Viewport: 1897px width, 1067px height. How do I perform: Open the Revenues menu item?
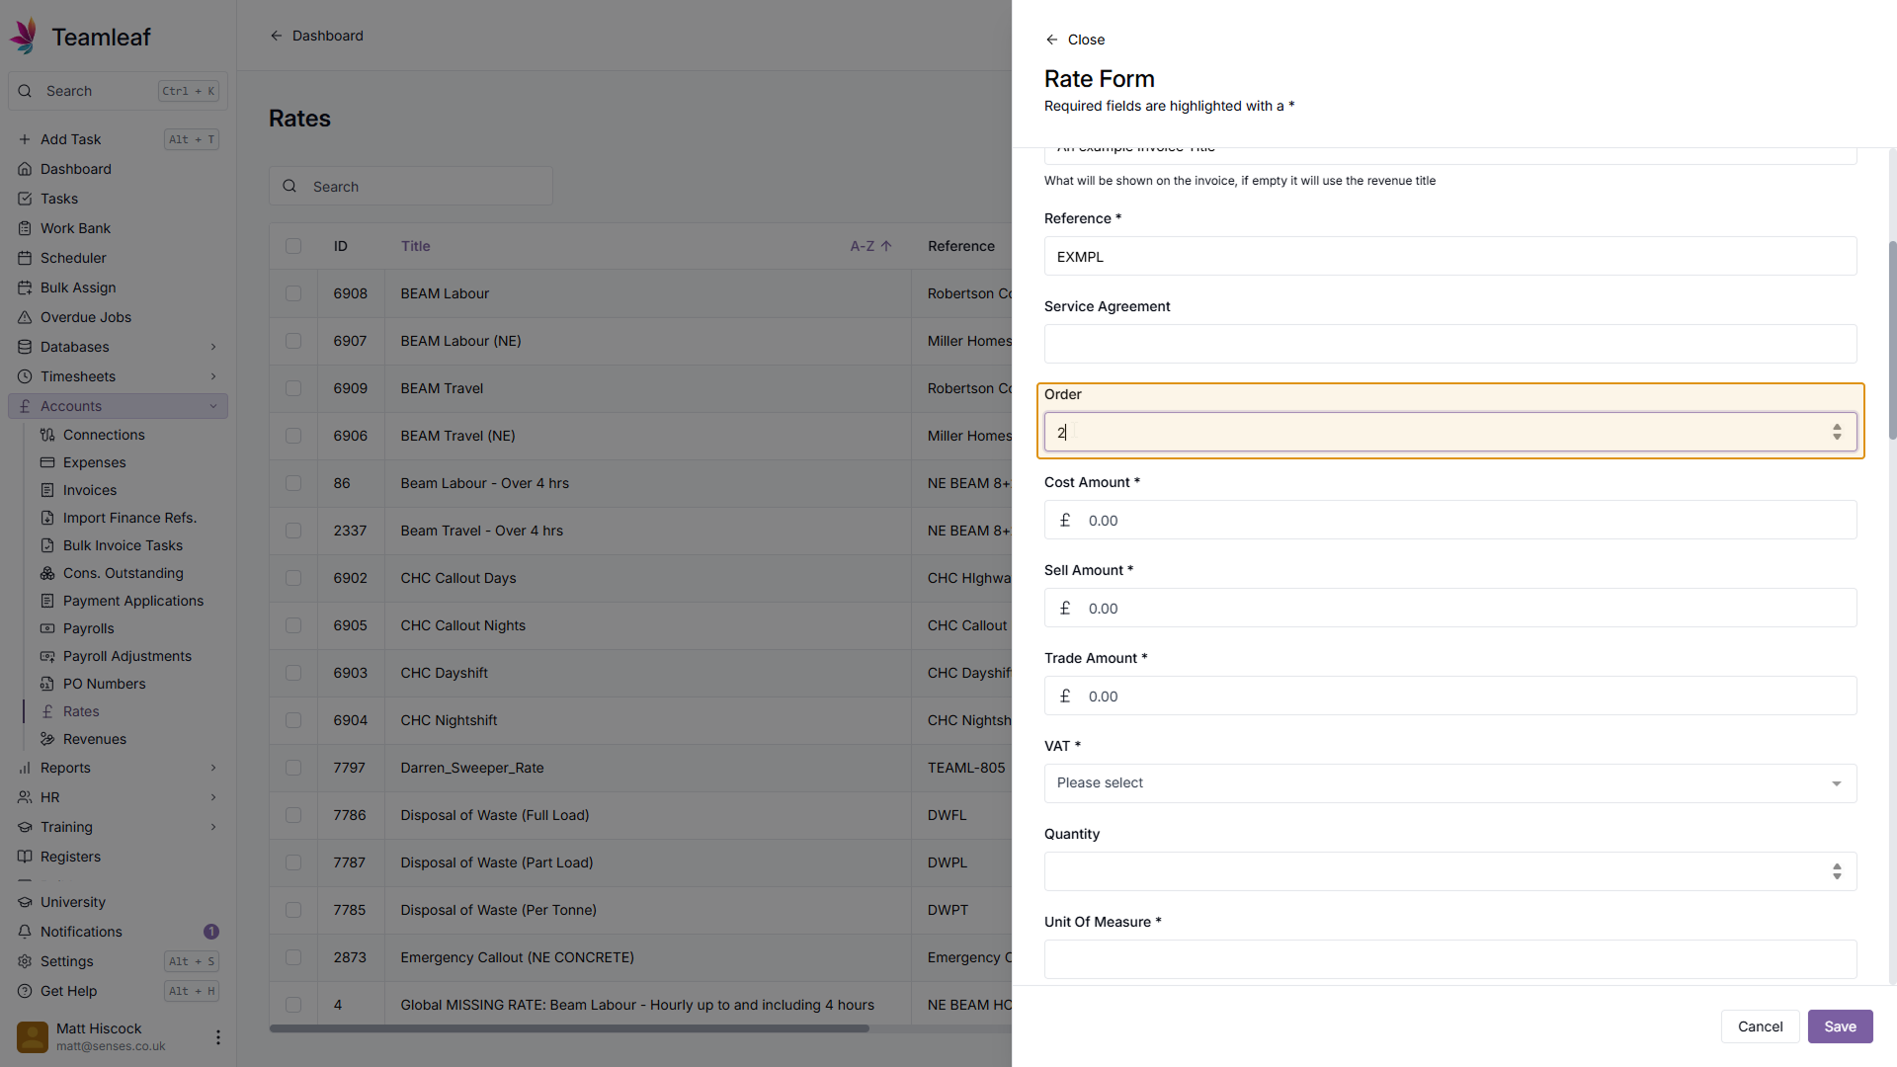coord(94,739)
